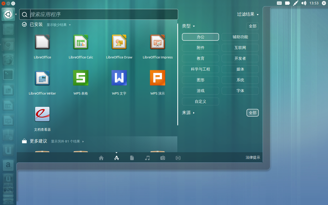Toggle the 教育 filter
The image size is (328, 205).
coord(200,58)
